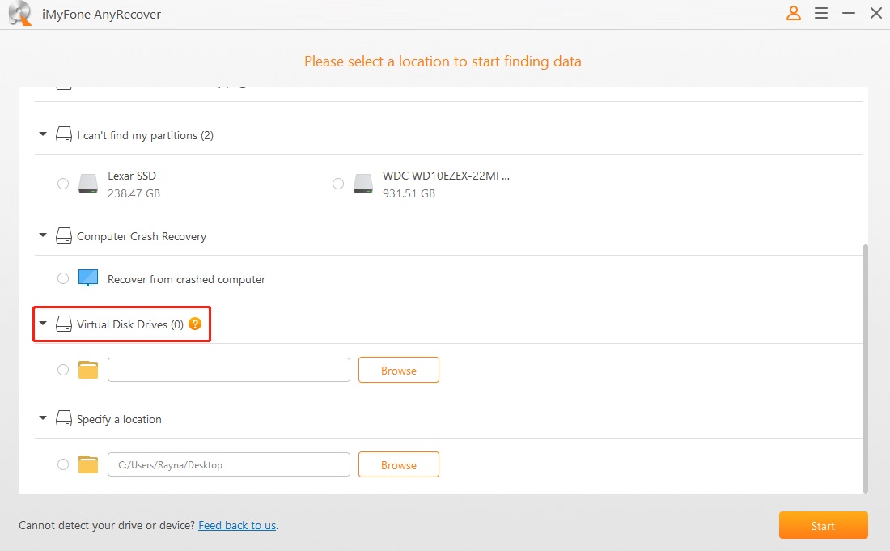890x551 pixels.
Task: Open the hamburger menu
Action: click(821, 13)
